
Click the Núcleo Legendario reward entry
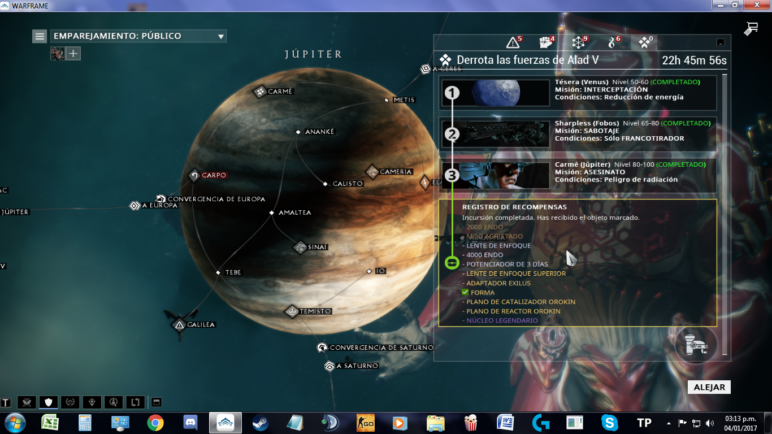(502, 320)
